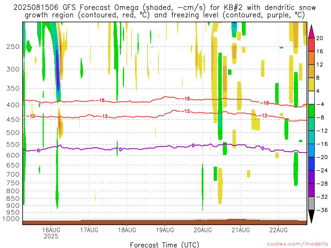Click the 21AUG date label
Screen dimensions: 331x248
pos(240,230)
